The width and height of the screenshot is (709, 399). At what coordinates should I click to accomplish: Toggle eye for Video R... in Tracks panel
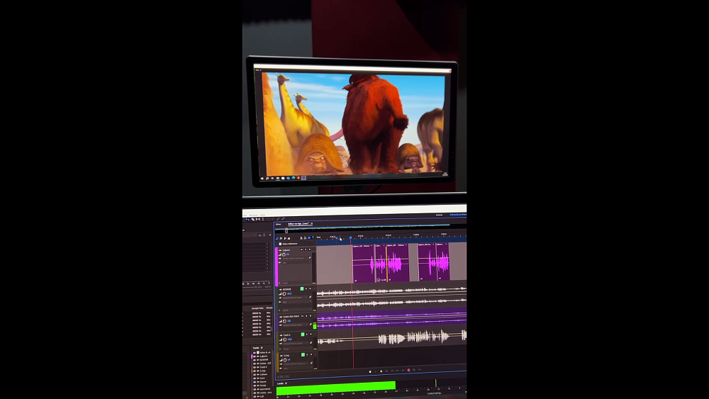pos(255,352)
